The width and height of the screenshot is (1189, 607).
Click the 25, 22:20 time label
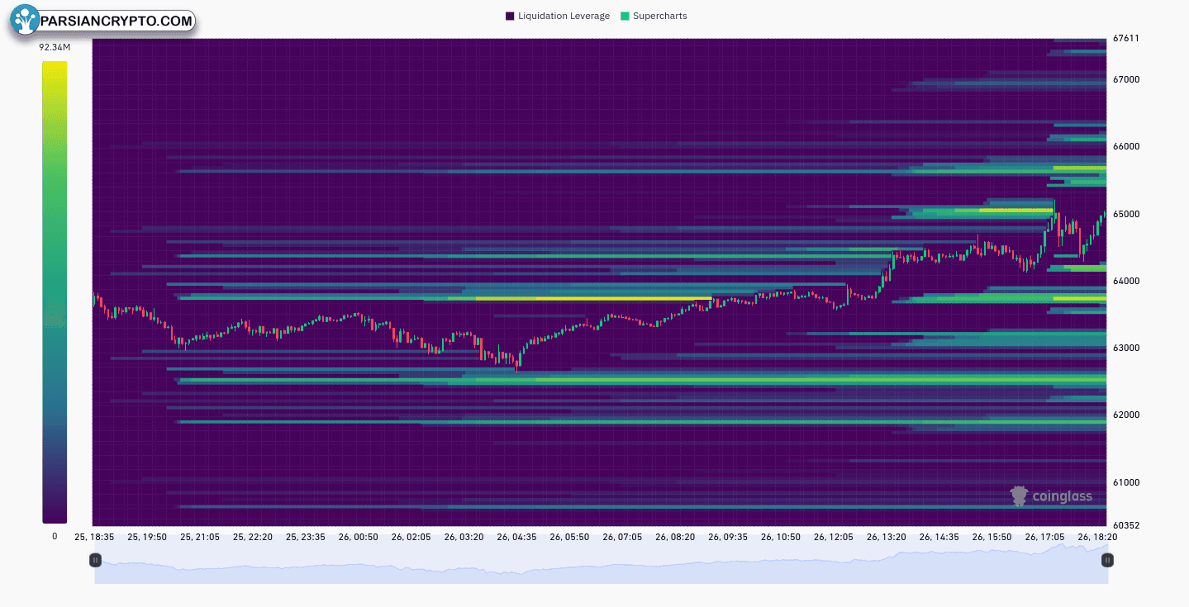click(x=253, y=537)
